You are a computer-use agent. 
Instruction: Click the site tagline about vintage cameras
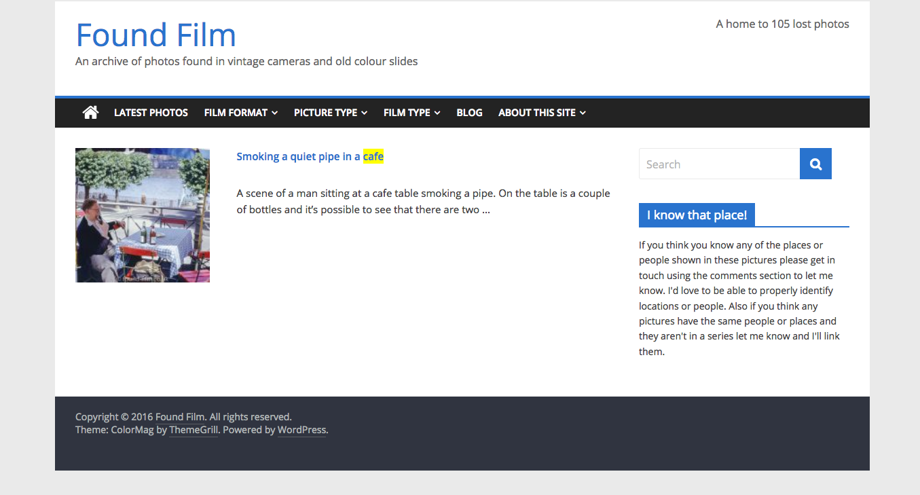246,61
